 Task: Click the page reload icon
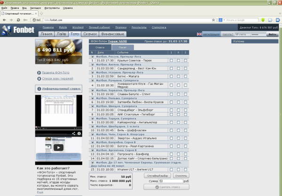pyautogui.click(x=18, y=20)
